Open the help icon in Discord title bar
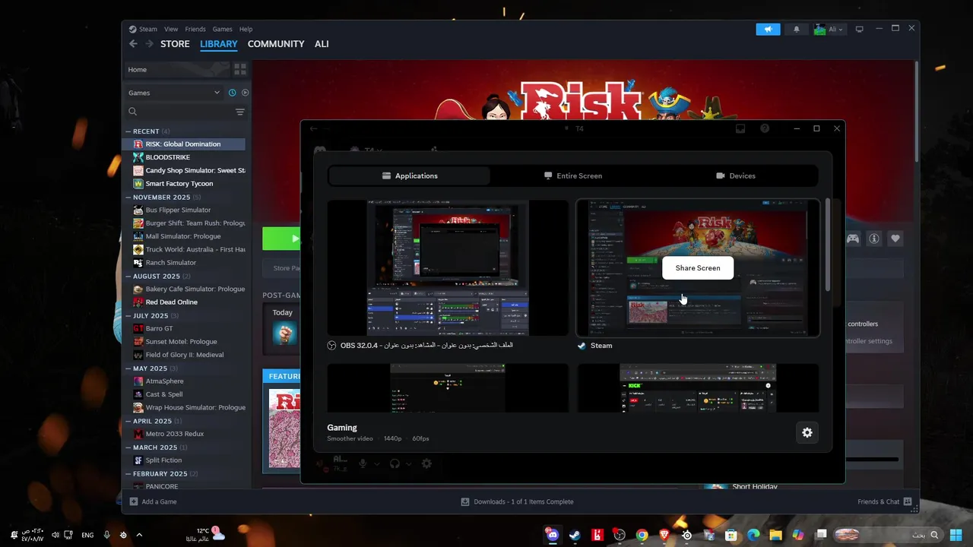This screenshot has width=973, height=547. tap(765, 128)
